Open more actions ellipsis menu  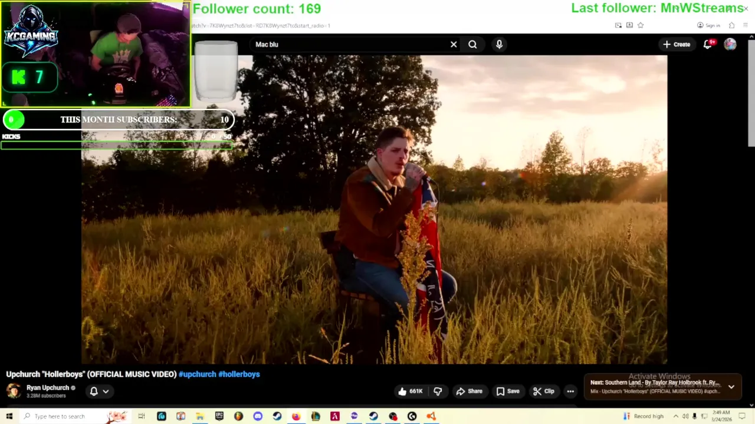[x=570, y=391]
